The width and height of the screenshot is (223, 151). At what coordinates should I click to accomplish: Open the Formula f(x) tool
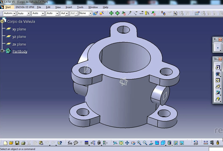(x=70, y=143)
